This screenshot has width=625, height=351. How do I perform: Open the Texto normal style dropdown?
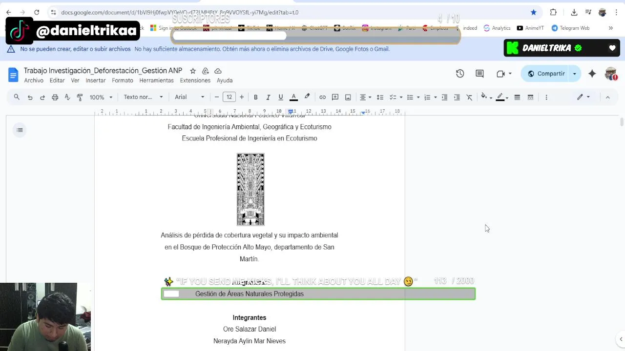(x=143, y=97)
